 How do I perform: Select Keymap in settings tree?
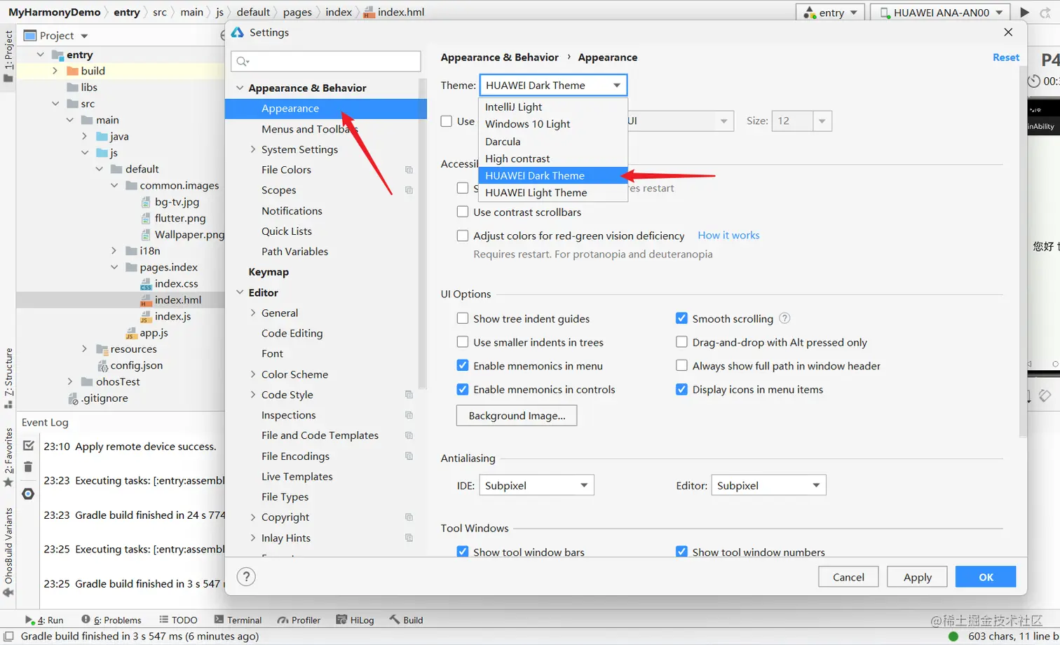pos(269,271)
